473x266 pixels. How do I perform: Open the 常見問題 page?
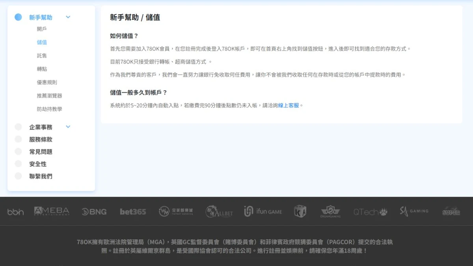coord(41,152)
